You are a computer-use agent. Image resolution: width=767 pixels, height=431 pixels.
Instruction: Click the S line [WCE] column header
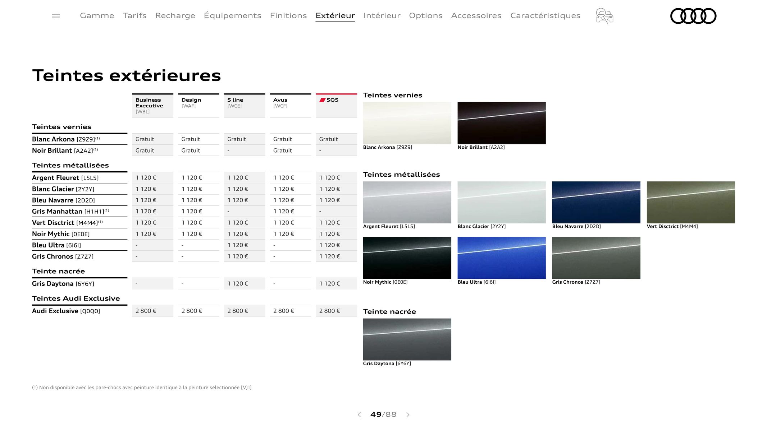point(245,106)
